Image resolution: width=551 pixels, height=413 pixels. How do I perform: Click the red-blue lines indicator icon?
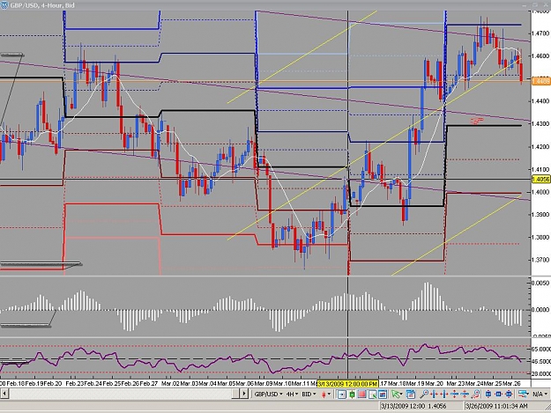(x=523, y=394)
